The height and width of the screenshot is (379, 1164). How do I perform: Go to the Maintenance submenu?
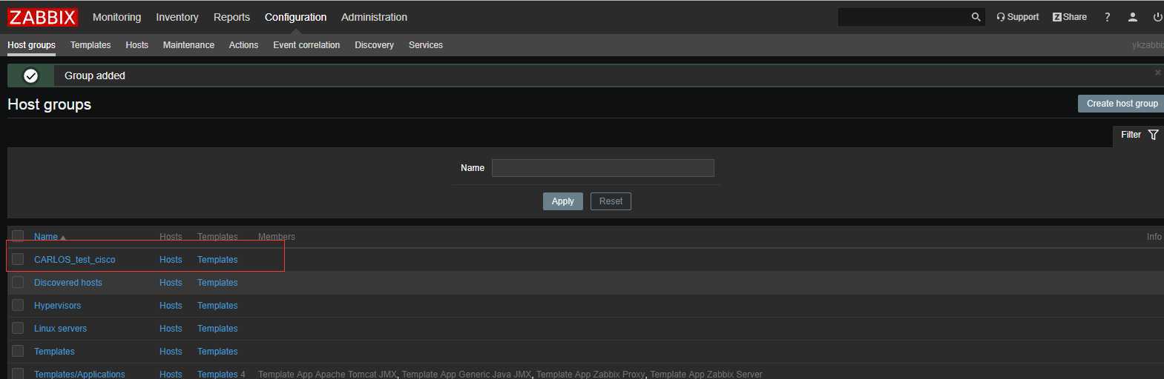click(x=188, y=45)
